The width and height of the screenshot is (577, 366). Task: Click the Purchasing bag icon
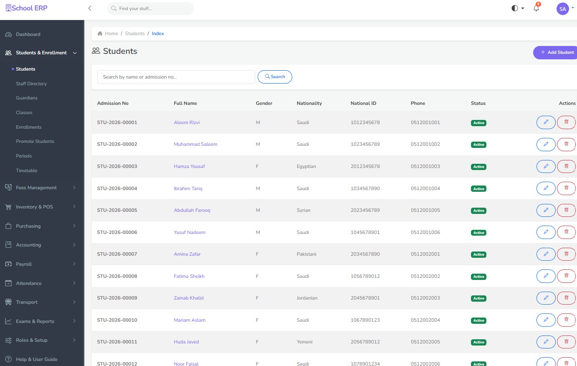(8, 226)
